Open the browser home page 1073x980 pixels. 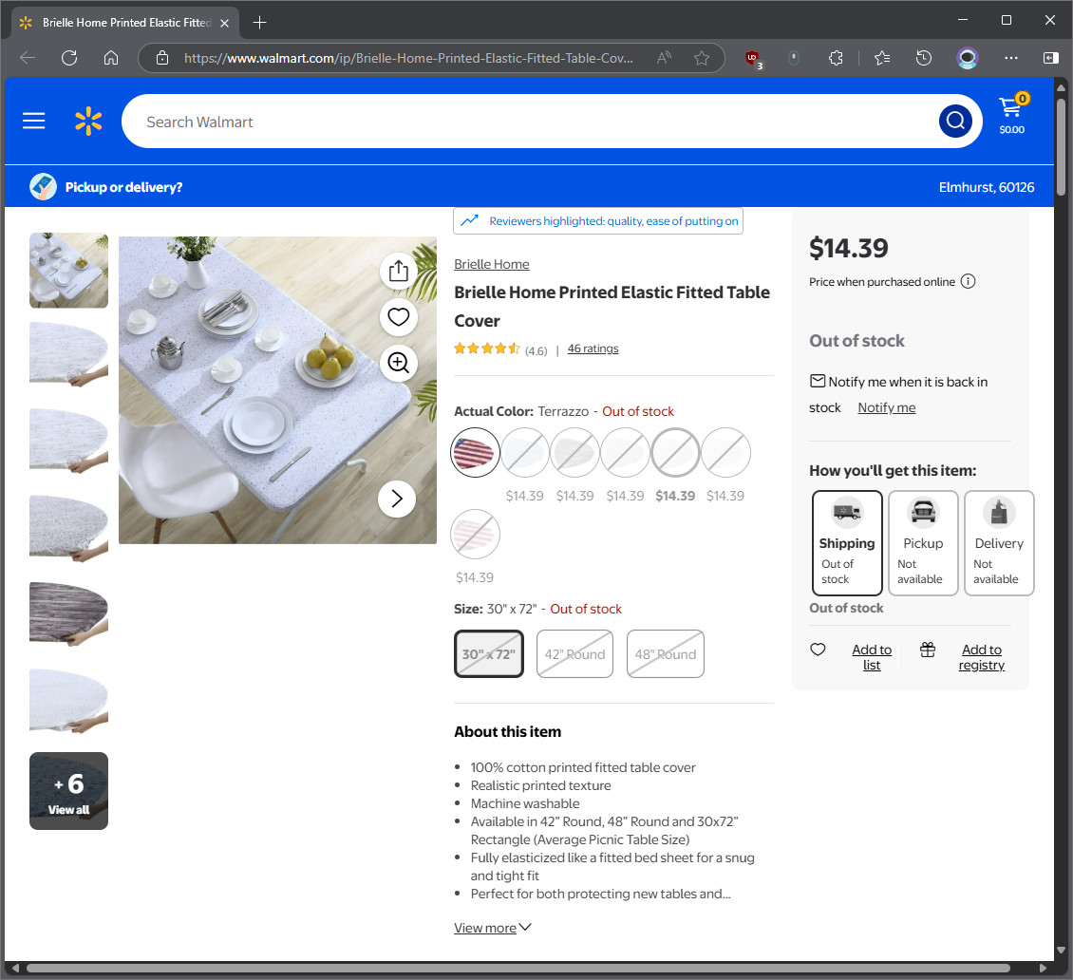click(111, 58)
